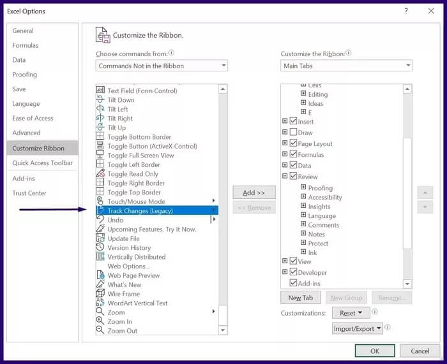Select Toggle Right Border icon
Screen dimensions: 447x364
pos(100,182)
